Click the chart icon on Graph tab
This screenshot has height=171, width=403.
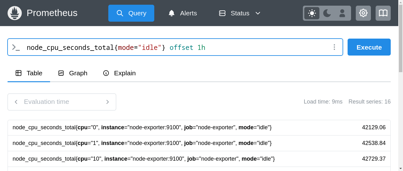pos(61,73)
